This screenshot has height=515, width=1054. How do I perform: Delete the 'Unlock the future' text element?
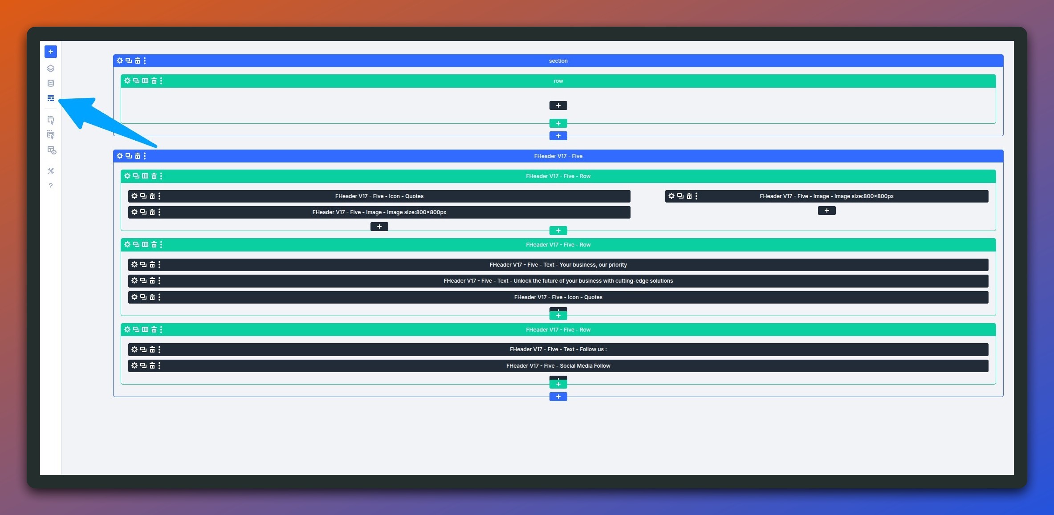pyautogui.click(x=152, y=281)
